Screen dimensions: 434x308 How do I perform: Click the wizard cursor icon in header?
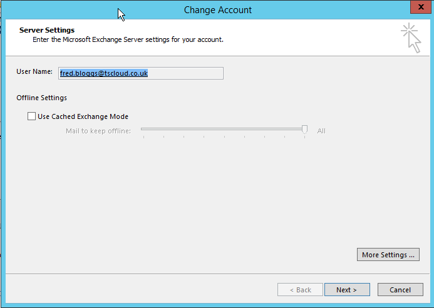(x=411, y=38)
